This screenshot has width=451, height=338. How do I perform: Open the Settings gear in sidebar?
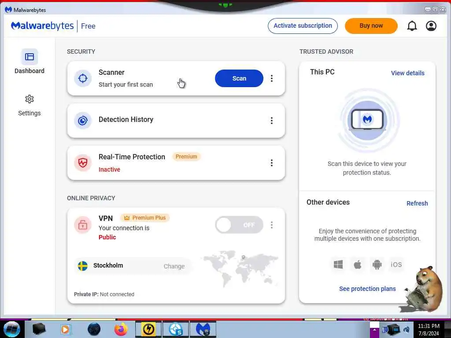click(30, 99)
